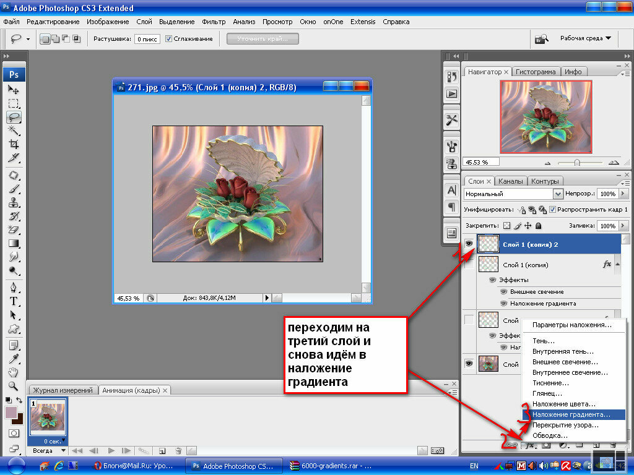
Task: Select the Move tool
Action: [x=14, y=90]
